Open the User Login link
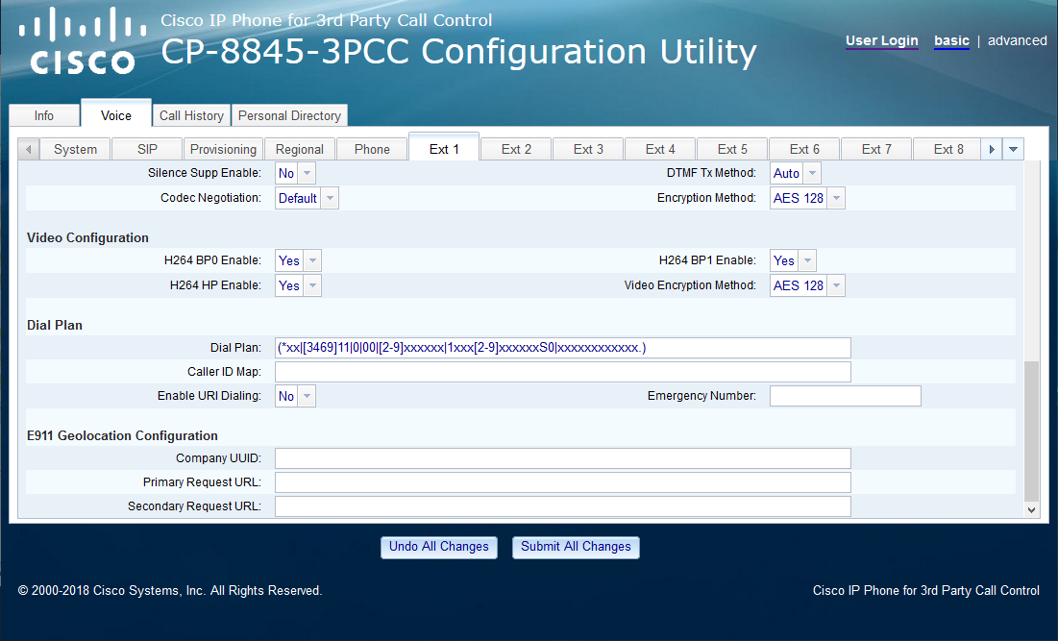Screen dimensions: 1058x641 click(881, 40)
